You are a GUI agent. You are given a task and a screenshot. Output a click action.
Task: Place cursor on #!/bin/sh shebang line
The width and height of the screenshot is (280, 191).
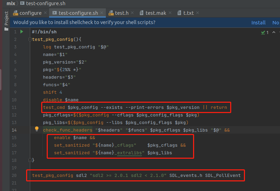44,32
